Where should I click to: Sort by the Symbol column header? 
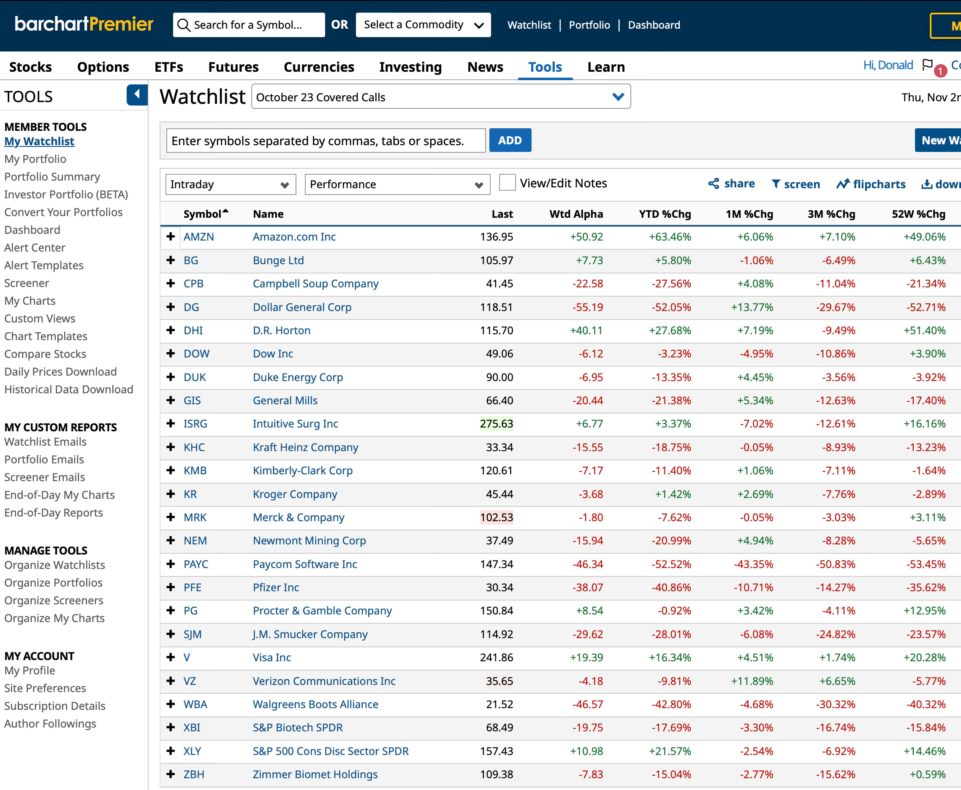coord(205,214)
